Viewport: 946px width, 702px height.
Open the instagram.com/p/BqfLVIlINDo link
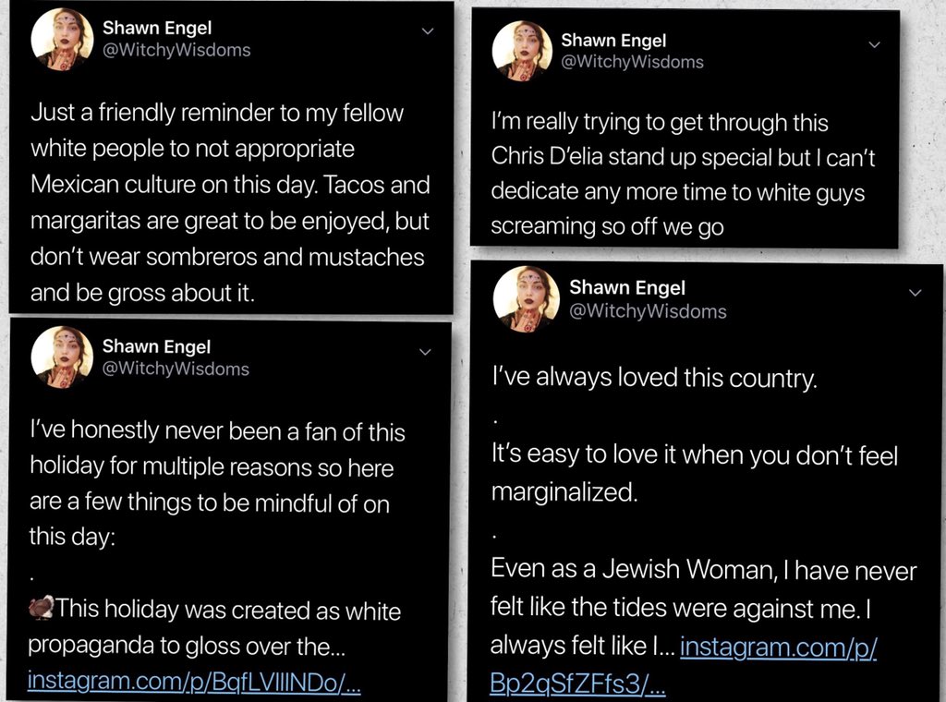[193, 681]
